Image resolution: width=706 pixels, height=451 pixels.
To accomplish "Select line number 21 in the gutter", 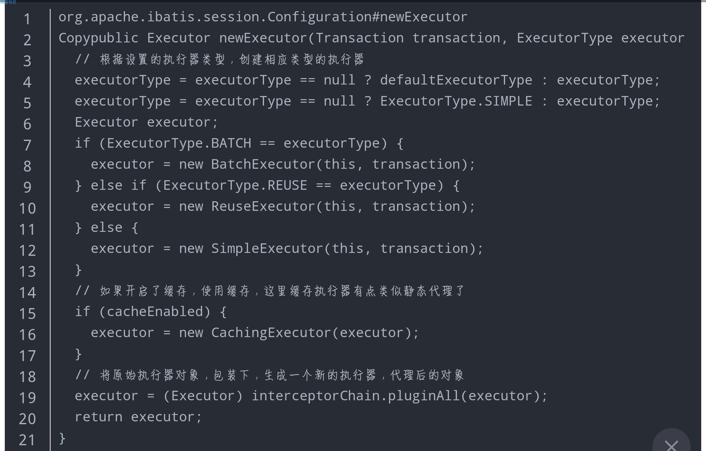I will coord(27,440).
